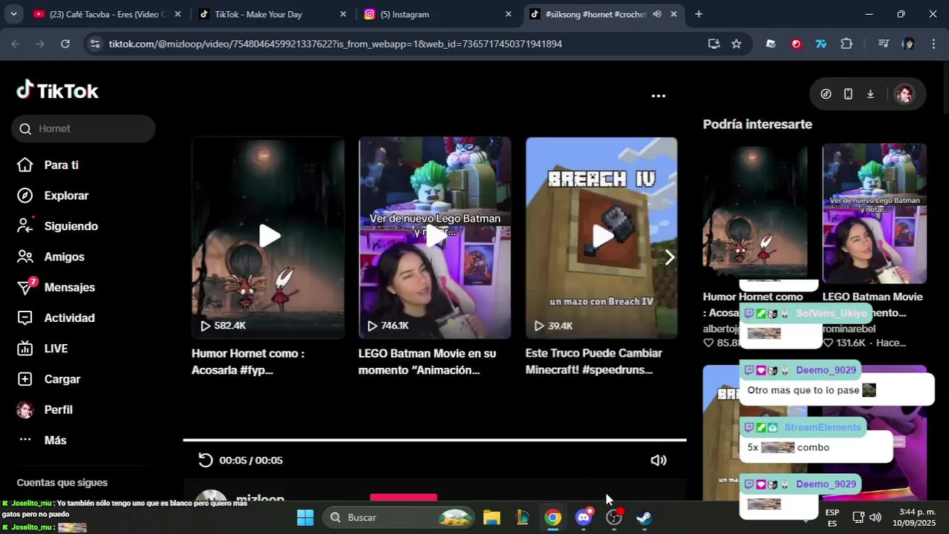Click the Buscar taskbar search box
This screenshot has height=534, width=949.
pyautogui.click(x=399, y=517)
